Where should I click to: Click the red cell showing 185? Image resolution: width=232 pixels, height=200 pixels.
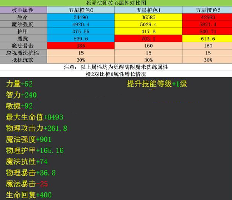coord(81,45)
